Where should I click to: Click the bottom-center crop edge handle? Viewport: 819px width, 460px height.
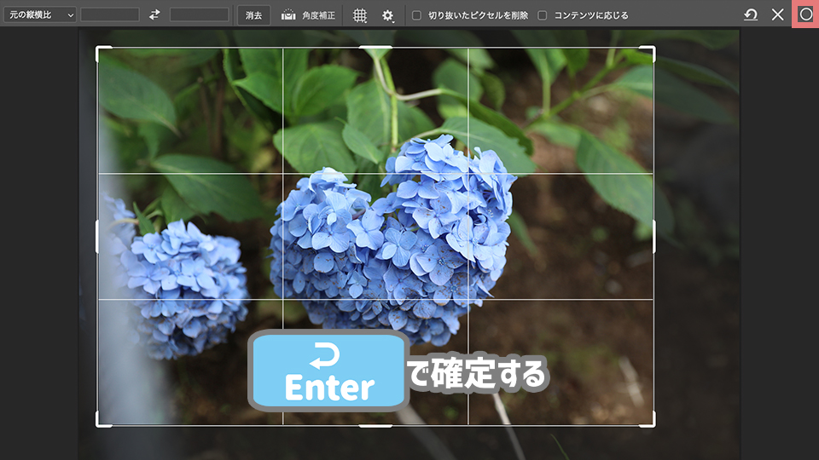[375, 426]
